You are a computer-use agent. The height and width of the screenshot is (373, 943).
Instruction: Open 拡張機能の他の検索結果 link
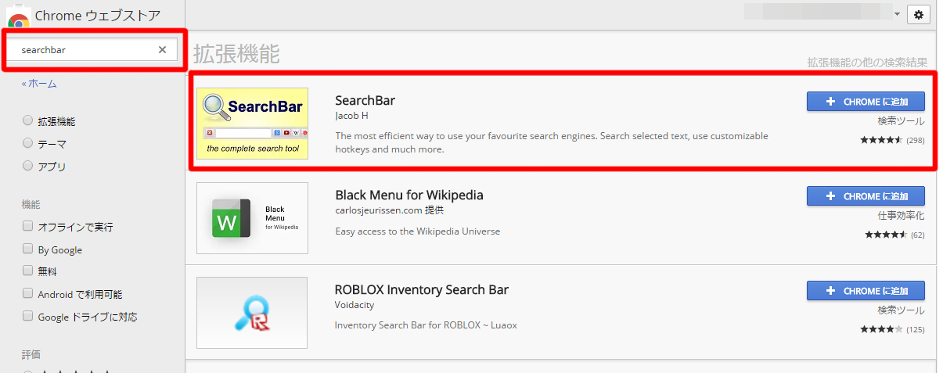tap(867, 63)
